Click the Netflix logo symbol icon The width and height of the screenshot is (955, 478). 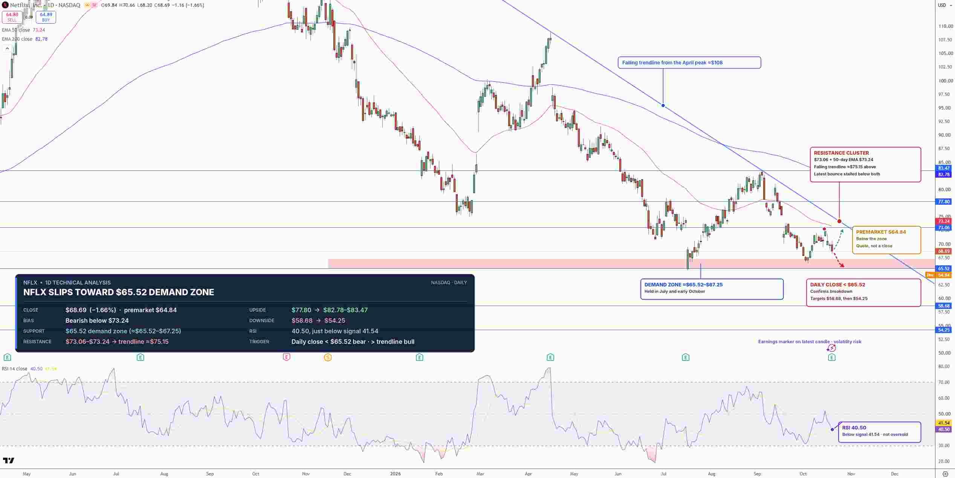[x=5, y=5]
